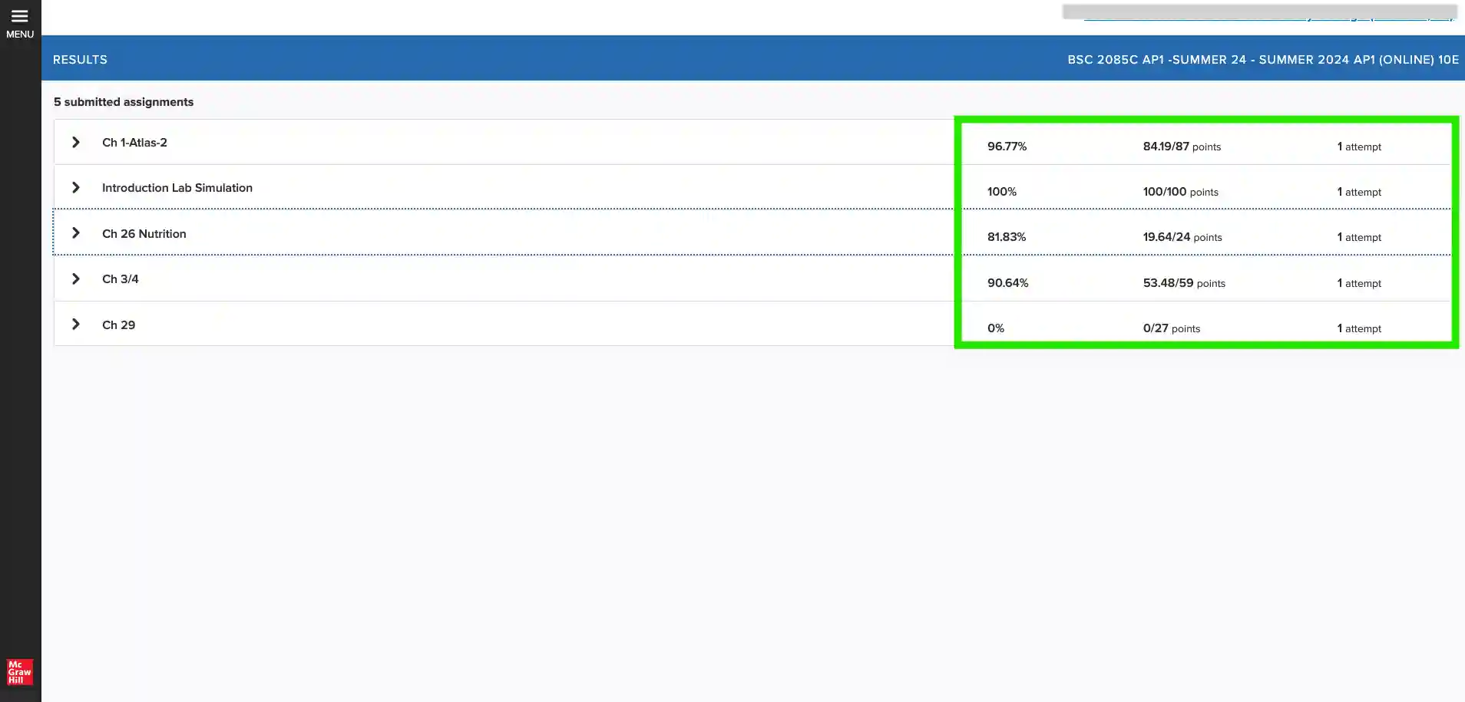1465x702 pixels.
Task: Click the RESULTS header label
Action: tap(80, 59)
